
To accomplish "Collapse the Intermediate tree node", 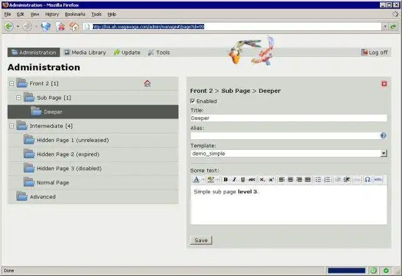I will pos(11,126).
